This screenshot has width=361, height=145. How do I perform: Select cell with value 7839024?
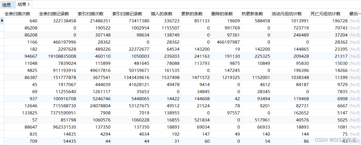(57, 63)
